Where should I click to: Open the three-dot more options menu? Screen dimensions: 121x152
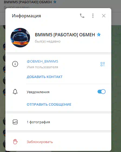pyautogui.click(x=93, y=16)
